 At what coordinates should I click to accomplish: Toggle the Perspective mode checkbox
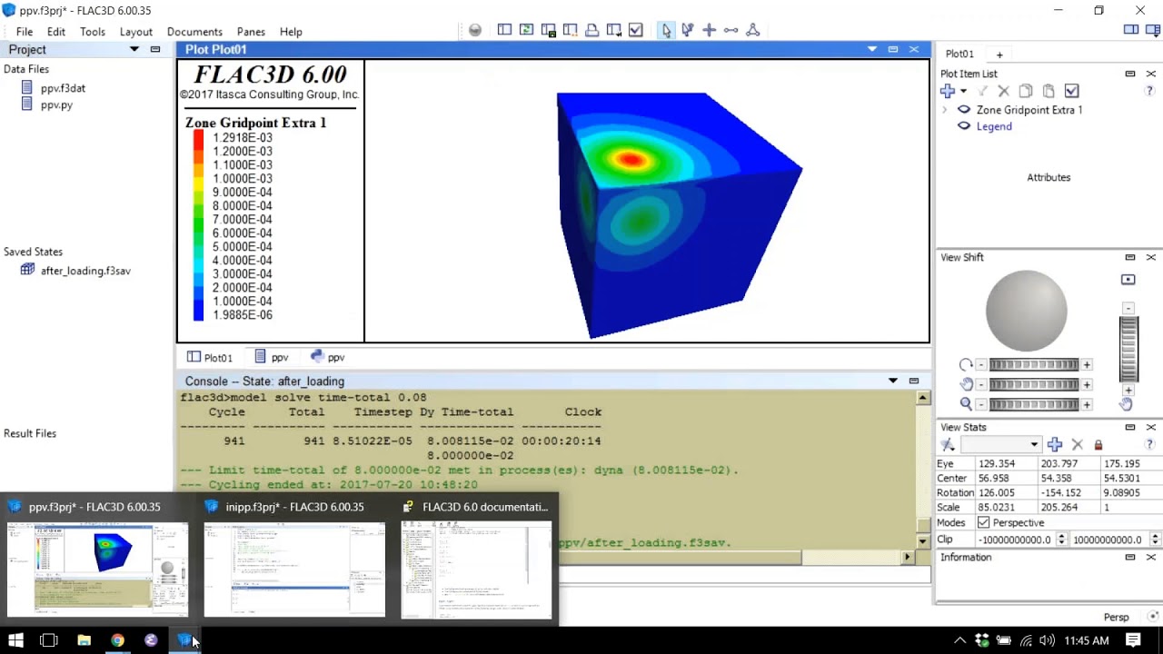983,523
